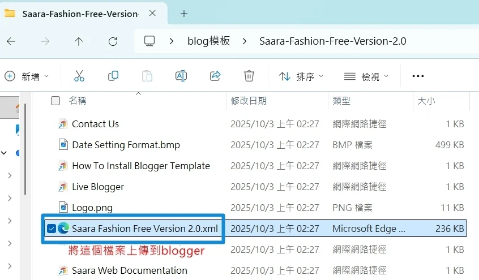Select Date Setting Format.bmp file name

tap(126, 145)
